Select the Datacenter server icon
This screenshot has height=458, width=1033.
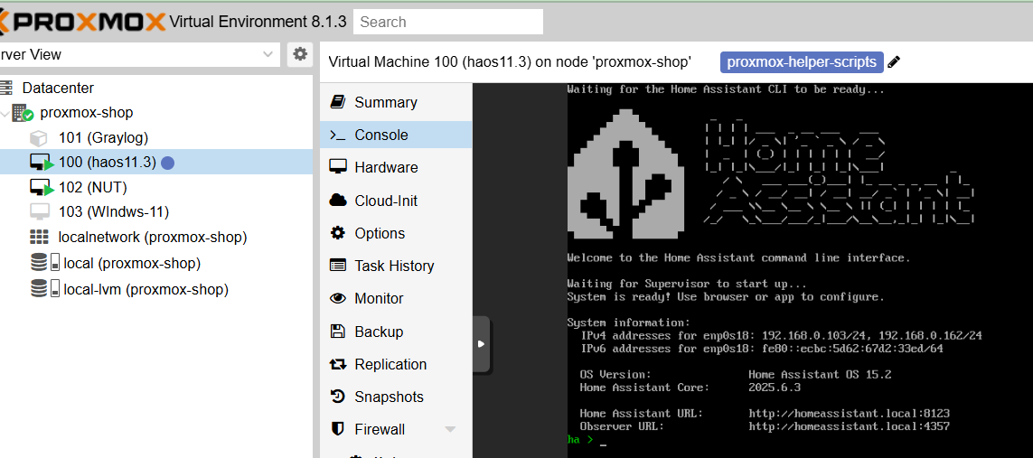point(6,88)
